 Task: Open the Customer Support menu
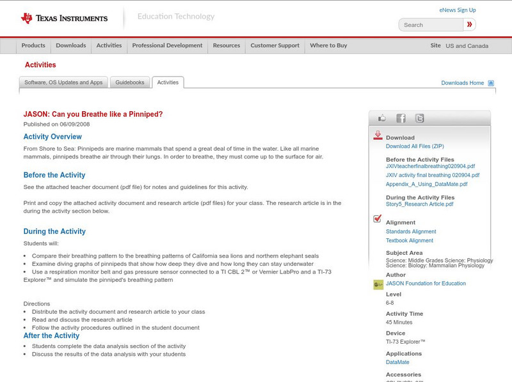[275, 45]
